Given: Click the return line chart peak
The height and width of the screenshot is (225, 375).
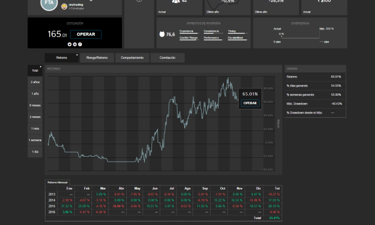Looking at the screenshot, I should click(x=228, y=78).
